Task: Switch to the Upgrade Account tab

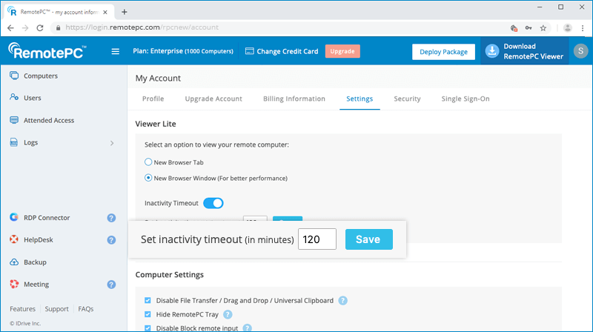Action: [213, 99]
